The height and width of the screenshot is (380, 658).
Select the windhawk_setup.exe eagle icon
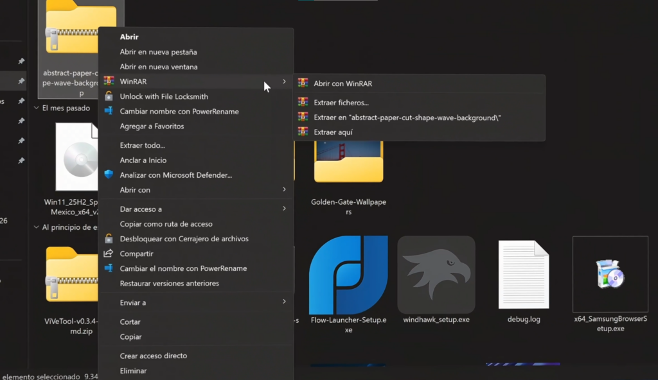(436, 275)
